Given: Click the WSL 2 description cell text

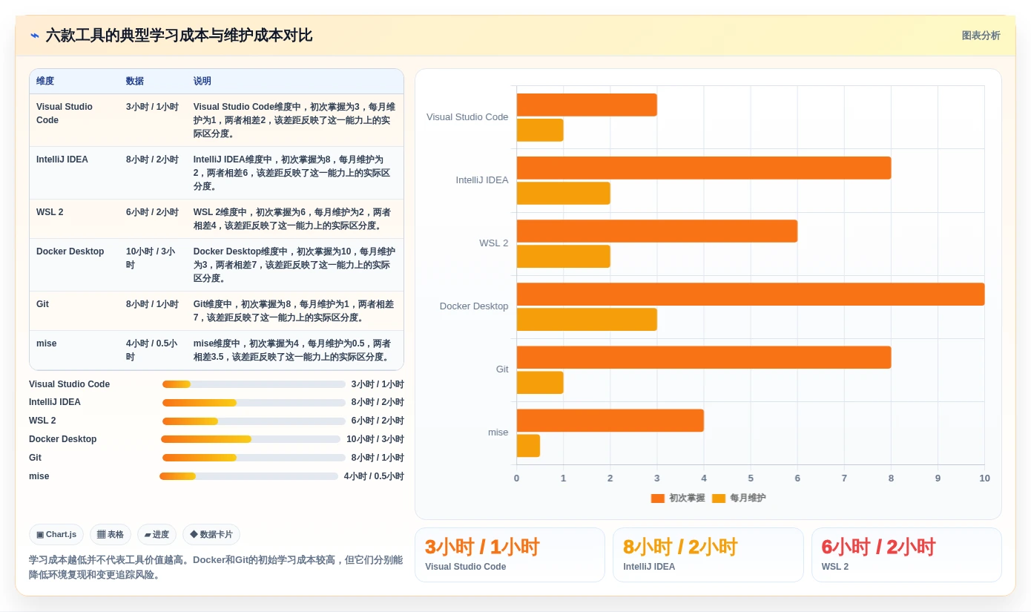Looking at the screenshot, I should click(291, 219).
